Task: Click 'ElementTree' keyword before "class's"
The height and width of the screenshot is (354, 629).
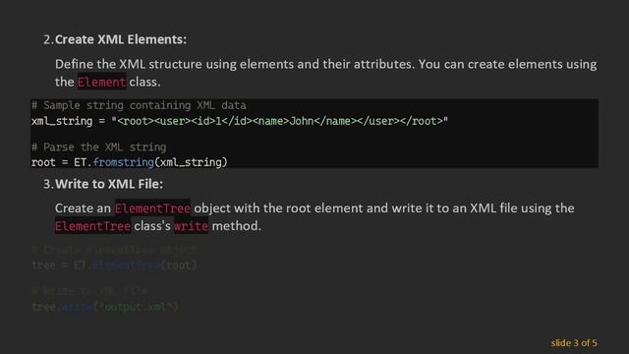Action: (x=92, y=226)
